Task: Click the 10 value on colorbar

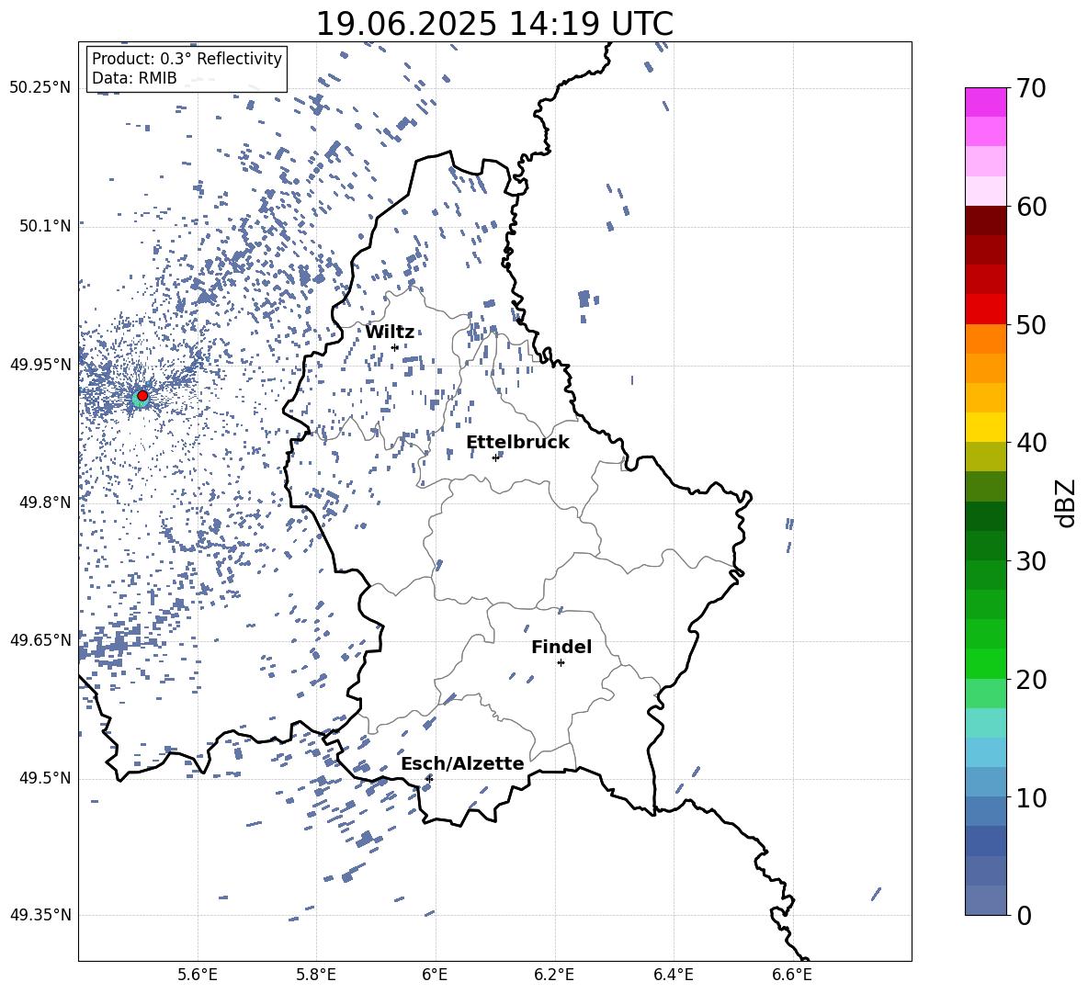Action: pos(1032,798)
